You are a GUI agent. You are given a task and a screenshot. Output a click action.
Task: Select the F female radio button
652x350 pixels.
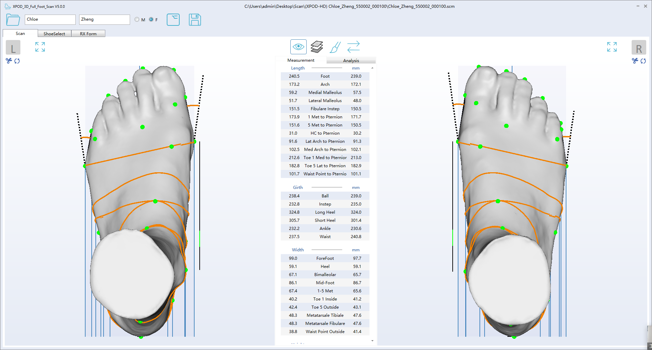pos(151,19)
